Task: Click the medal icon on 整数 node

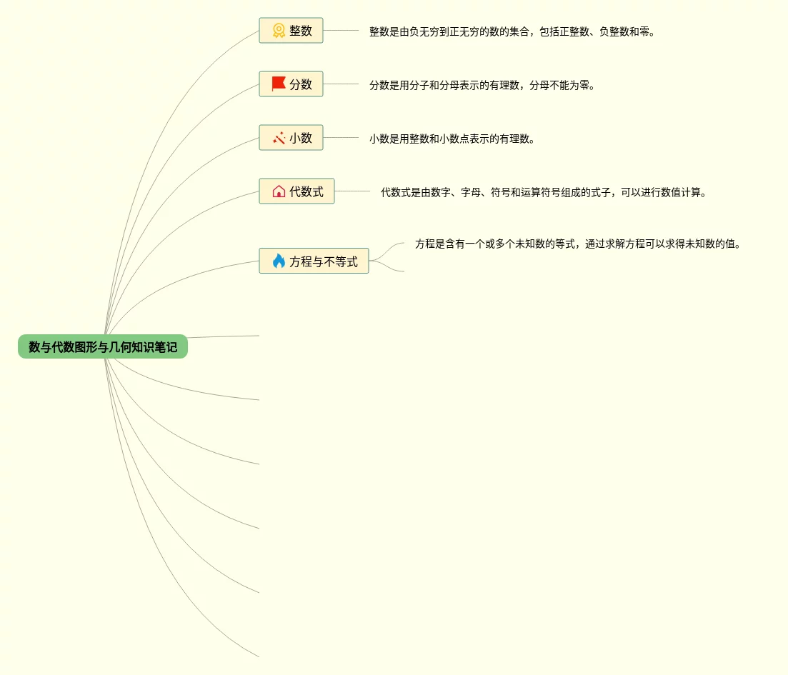Action: pyautogui.click(x=279, y=31)
